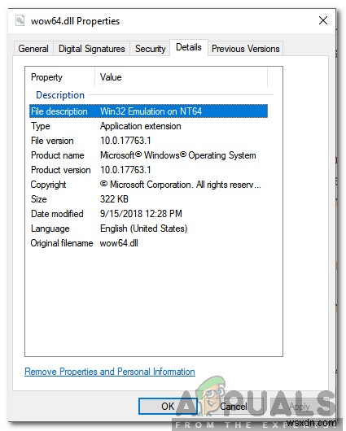Click the 'English (United States)' value
This screenshot has width=346, height=431.
143,229
